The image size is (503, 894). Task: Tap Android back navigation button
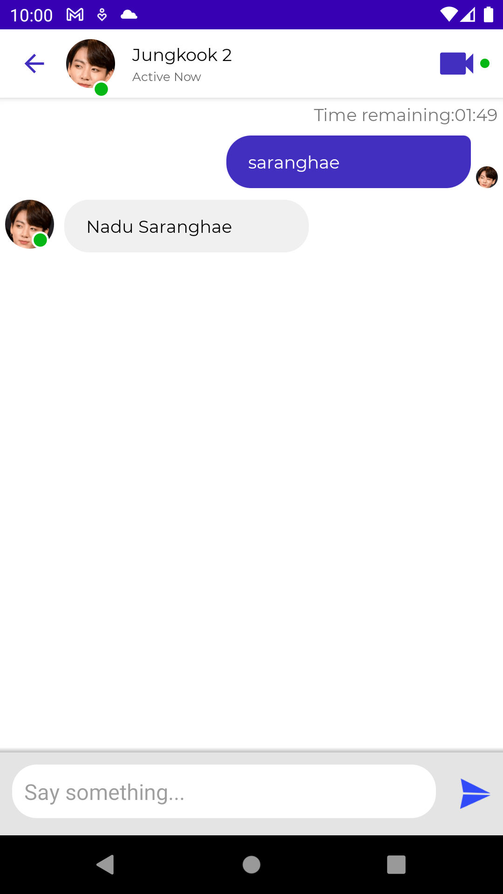click(x=105, y=865)
